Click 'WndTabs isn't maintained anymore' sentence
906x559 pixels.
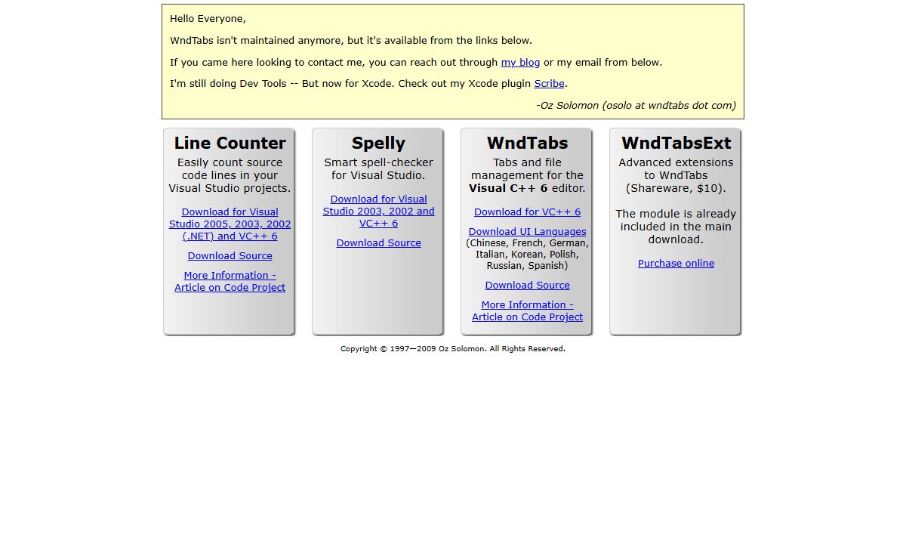[351, 40]
